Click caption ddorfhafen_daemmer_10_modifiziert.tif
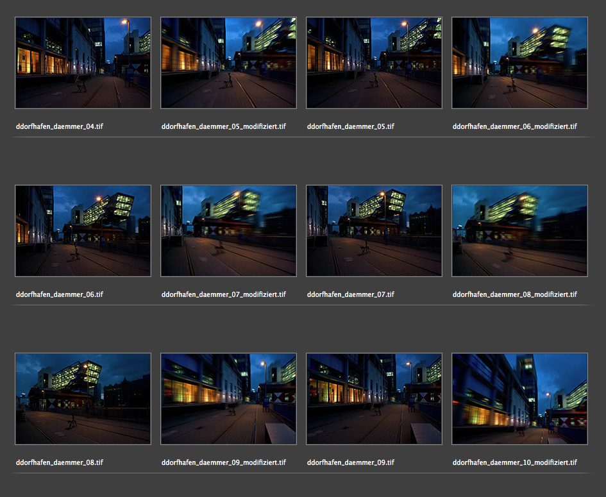 coord(514,462)
